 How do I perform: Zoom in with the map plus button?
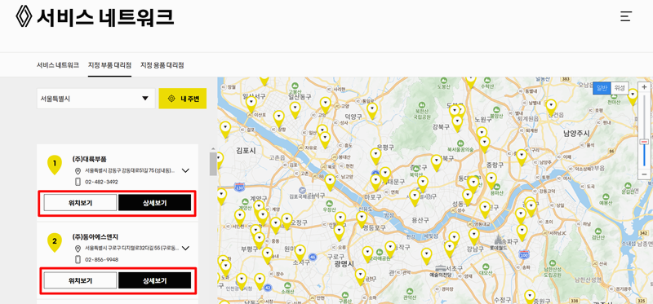click(644, 87)
